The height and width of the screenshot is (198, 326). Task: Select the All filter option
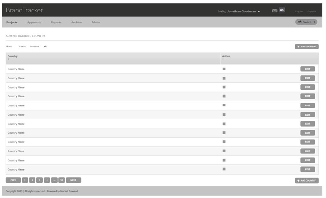pyautogui.click(x=45, y=47)
